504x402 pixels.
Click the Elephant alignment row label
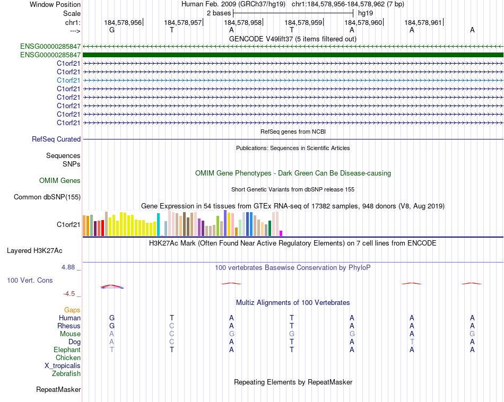click(x=67, y=350)
